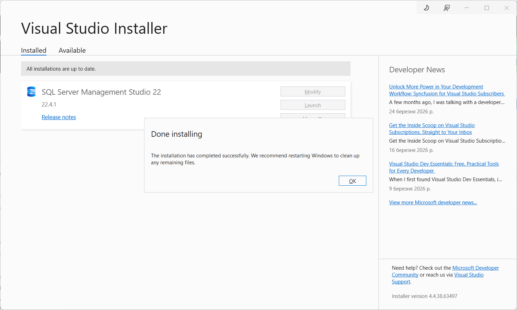Open Visual Studio Dev Essentials news article

444,167
